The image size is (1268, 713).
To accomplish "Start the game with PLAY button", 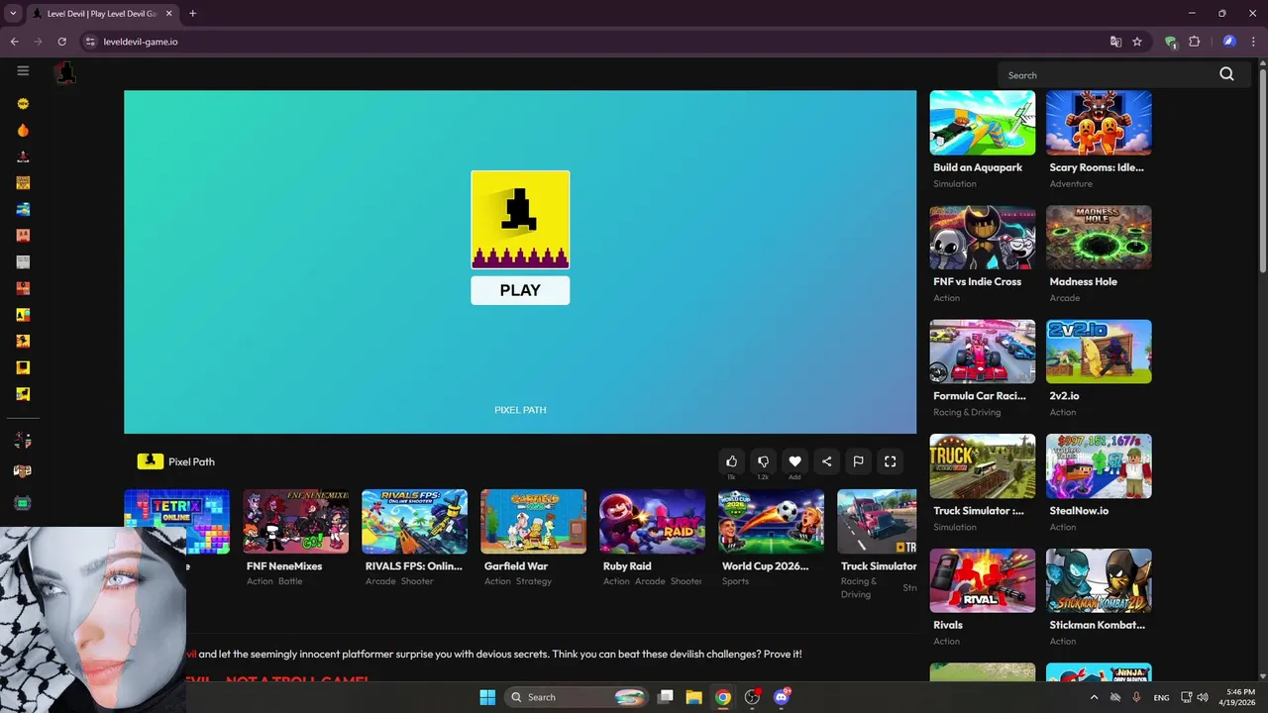I will pos(520,290).
